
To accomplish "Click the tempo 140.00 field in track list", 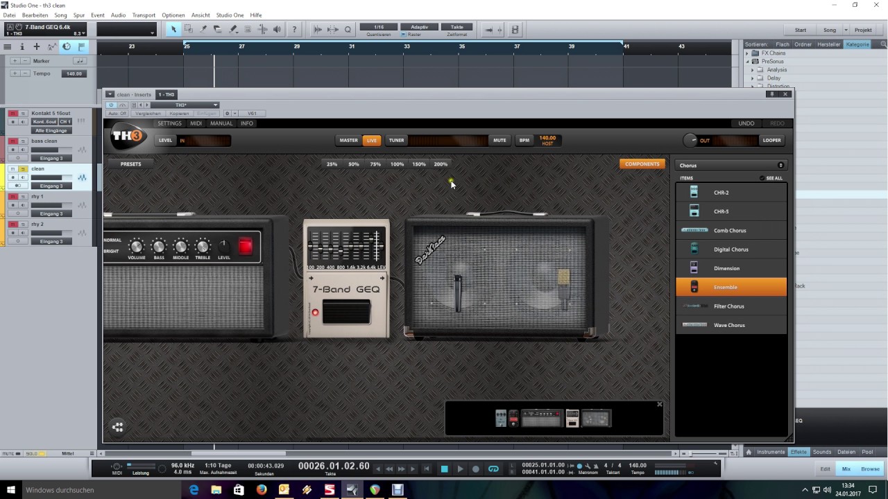I will tap(74, 73).
